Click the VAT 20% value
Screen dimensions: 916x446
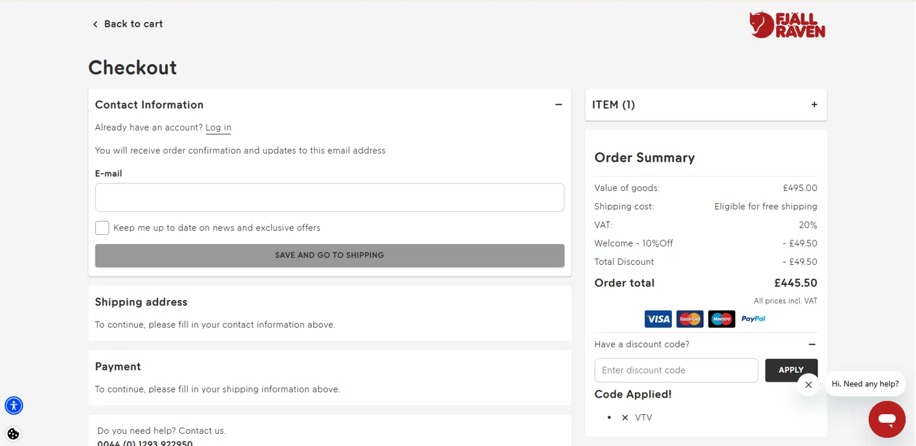(808, 225)
